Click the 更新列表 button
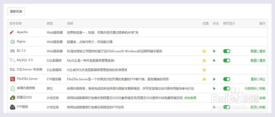 (16, 11)
